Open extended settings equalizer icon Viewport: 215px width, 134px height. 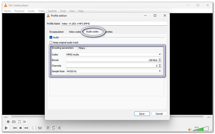[40, 128]
